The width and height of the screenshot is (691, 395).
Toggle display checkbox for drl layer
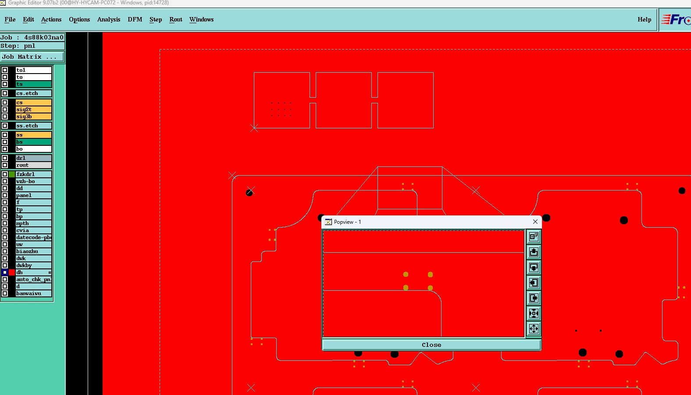[5, 158]
